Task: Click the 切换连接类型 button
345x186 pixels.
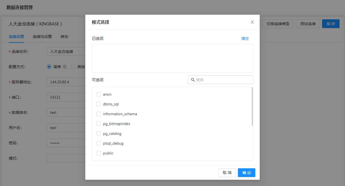Action: click(x=278, y=24)
